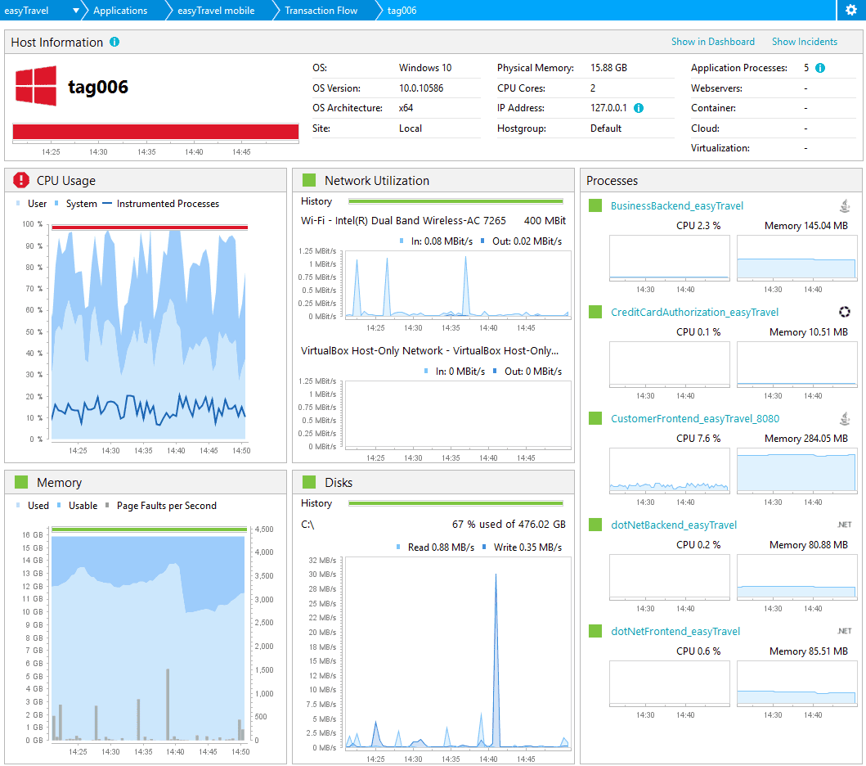Click the C:\ disk read/write chart
The width and height of the screenshot is (866, 766).
[x=458, y=653]
